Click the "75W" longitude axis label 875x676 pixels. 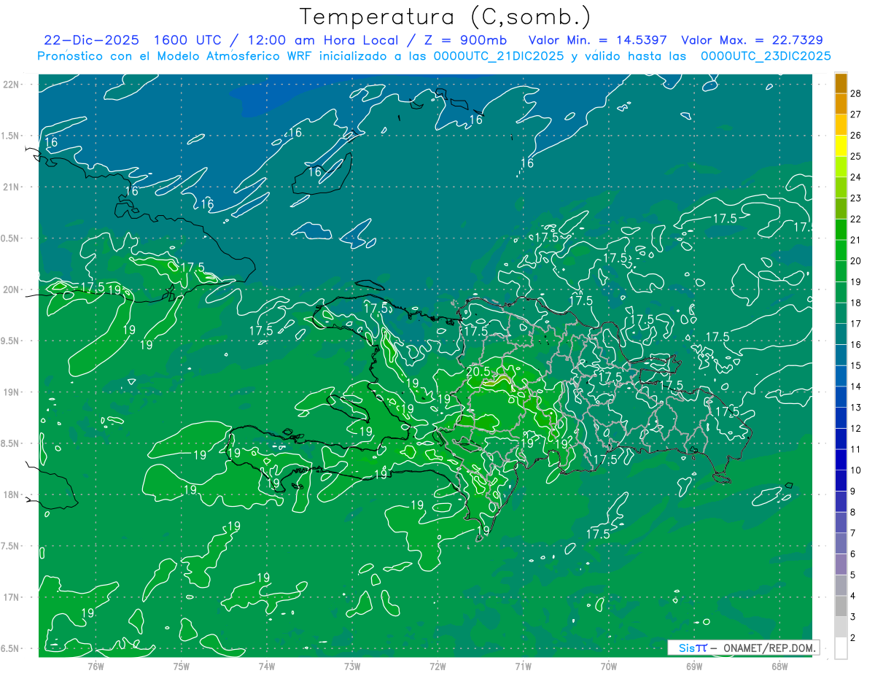click(182, 666)
